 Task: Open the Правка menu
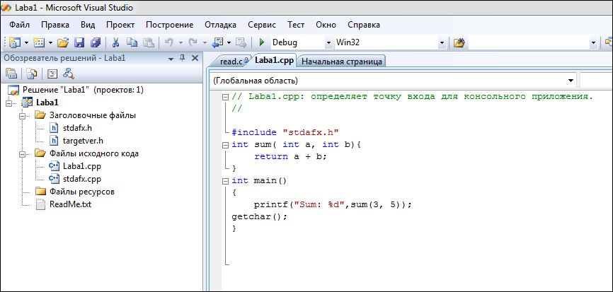[x=55, y=25]
